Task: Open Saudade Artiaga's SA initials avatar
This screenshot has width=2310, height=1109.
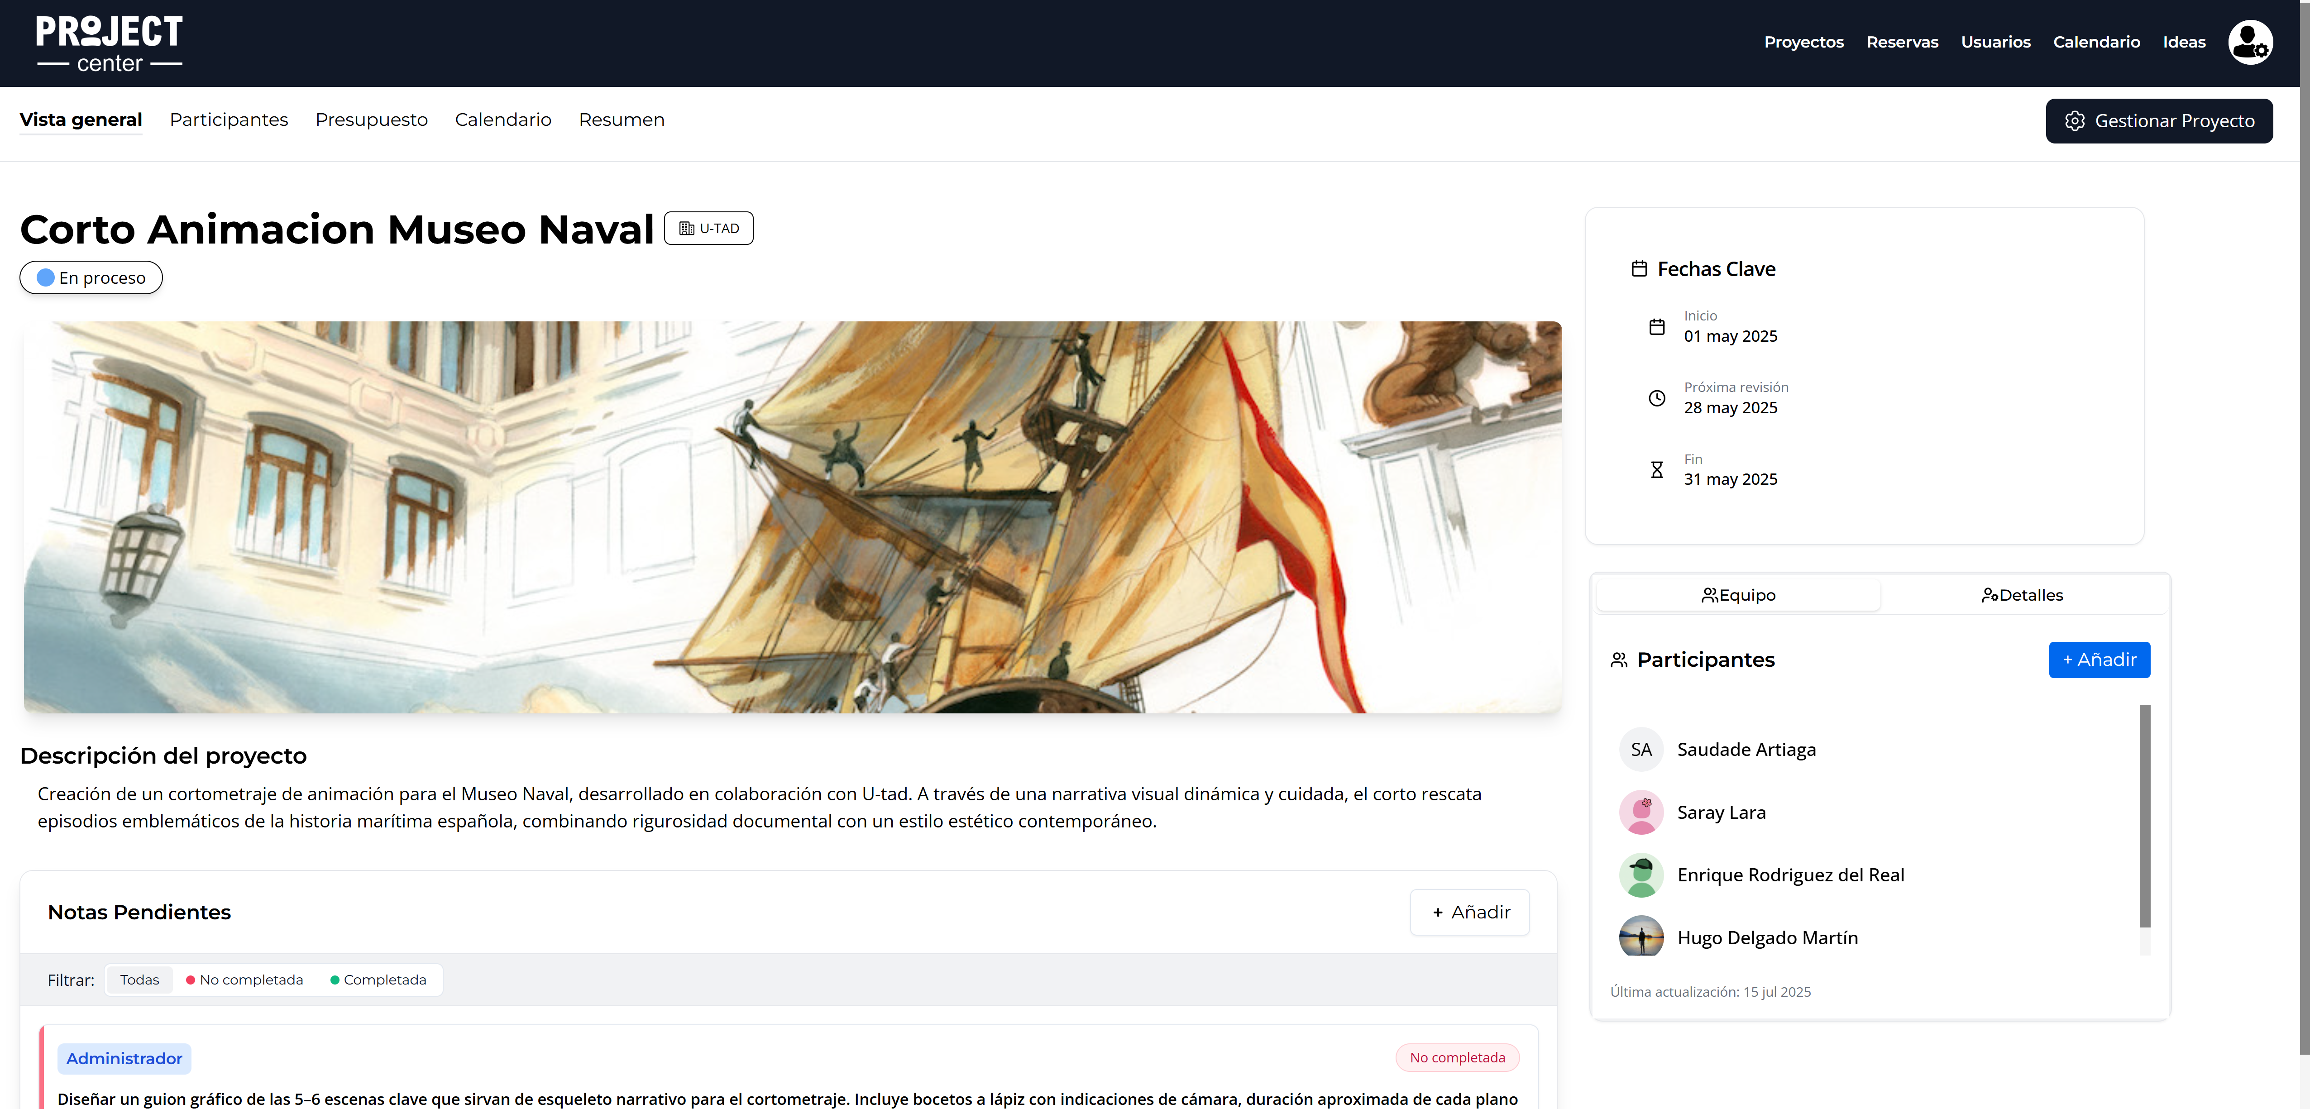Action: pyautogui.click(x=1641, y=750)
